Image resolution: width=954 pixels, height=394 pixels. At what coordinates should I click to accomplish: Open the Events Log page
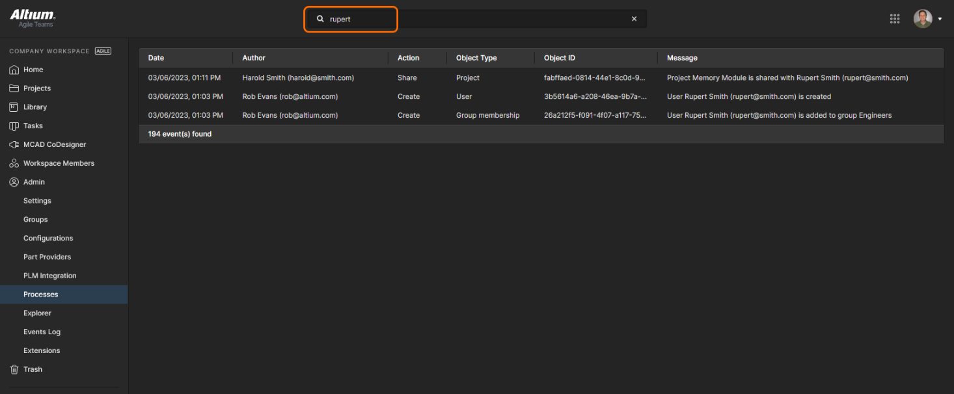(42, 332)
